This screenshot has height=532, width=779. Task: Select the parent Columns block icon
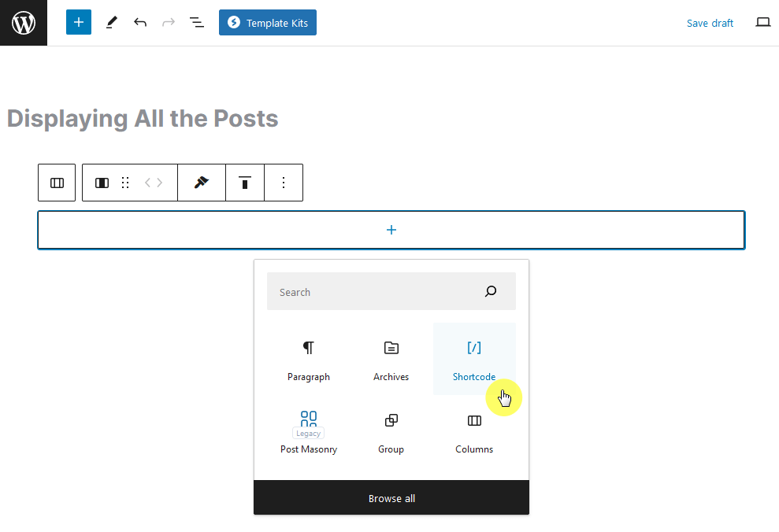tap(57, 183)
